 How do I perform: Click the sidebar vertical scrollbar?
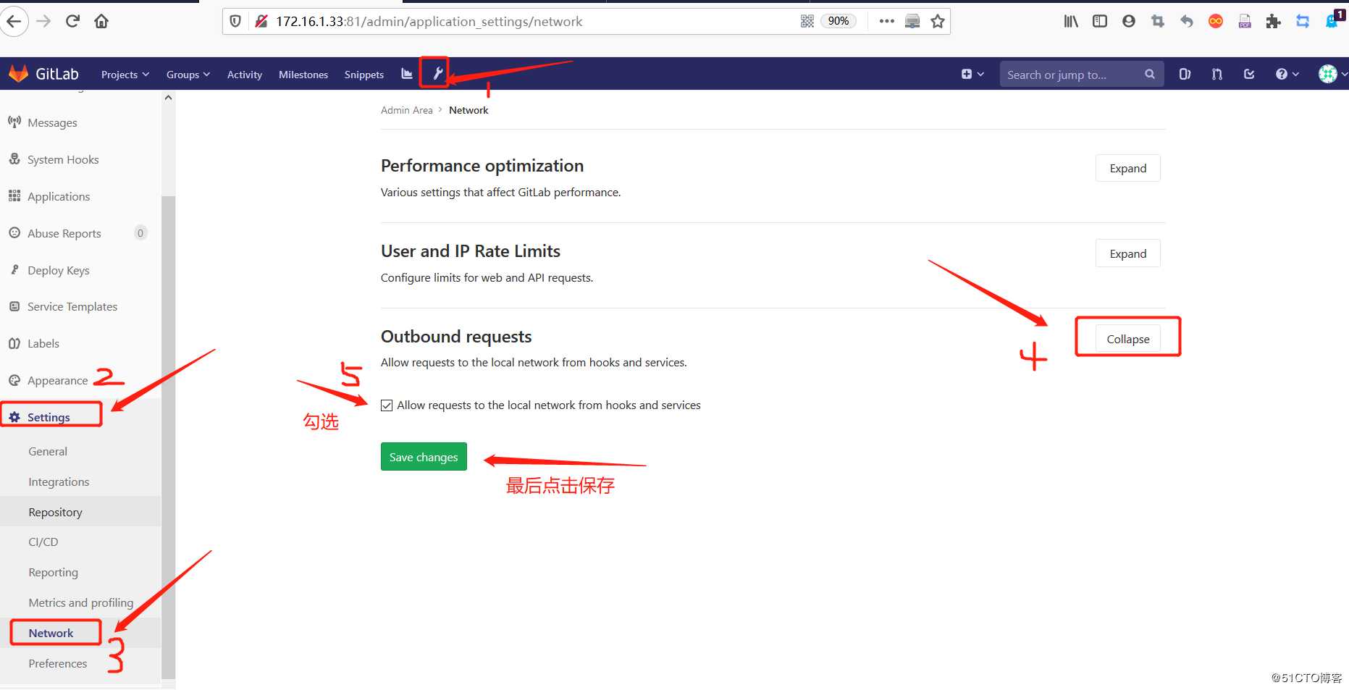tap(169, 437)
